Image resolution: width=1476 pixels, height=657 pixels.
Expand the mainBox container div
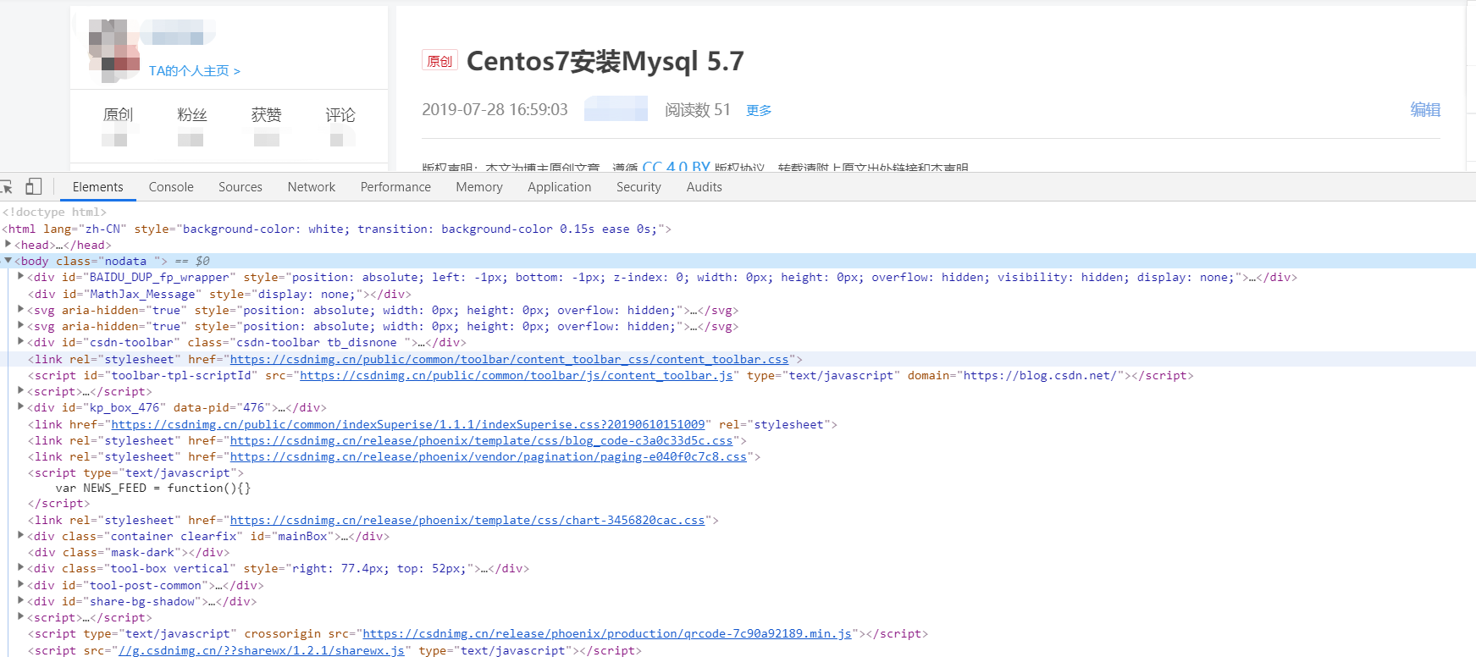[x=21, y=536]
